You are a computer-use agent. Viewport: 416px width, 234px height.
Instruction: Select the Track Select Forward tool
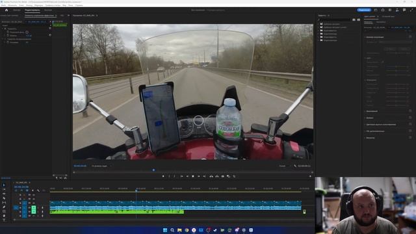(x=4, y=189)
